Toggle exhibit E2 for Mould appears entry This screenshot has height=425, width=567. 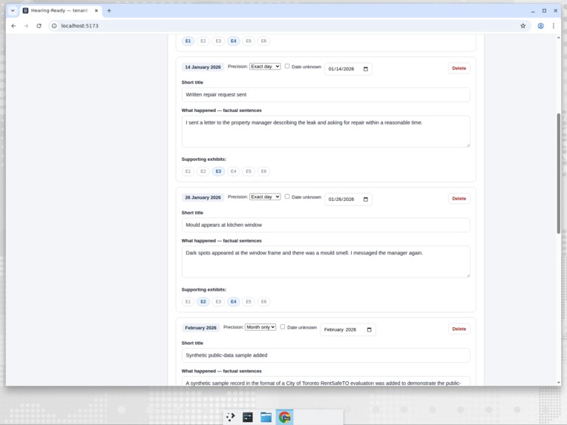203,302
